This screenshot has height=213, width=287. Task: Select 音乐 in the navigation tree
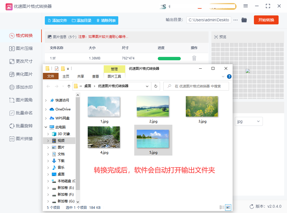(x=58, y=167)
